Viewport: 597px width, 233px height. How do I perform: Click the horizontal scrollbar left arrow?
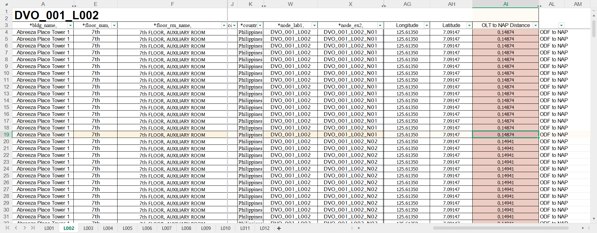click(359, 228)
